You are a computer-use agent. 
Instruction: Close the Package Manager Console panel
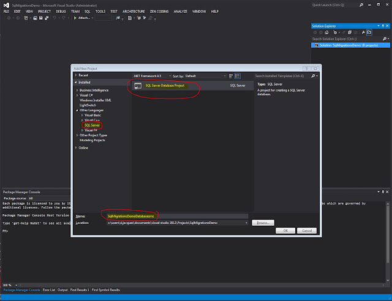click(x=387, y=192)
